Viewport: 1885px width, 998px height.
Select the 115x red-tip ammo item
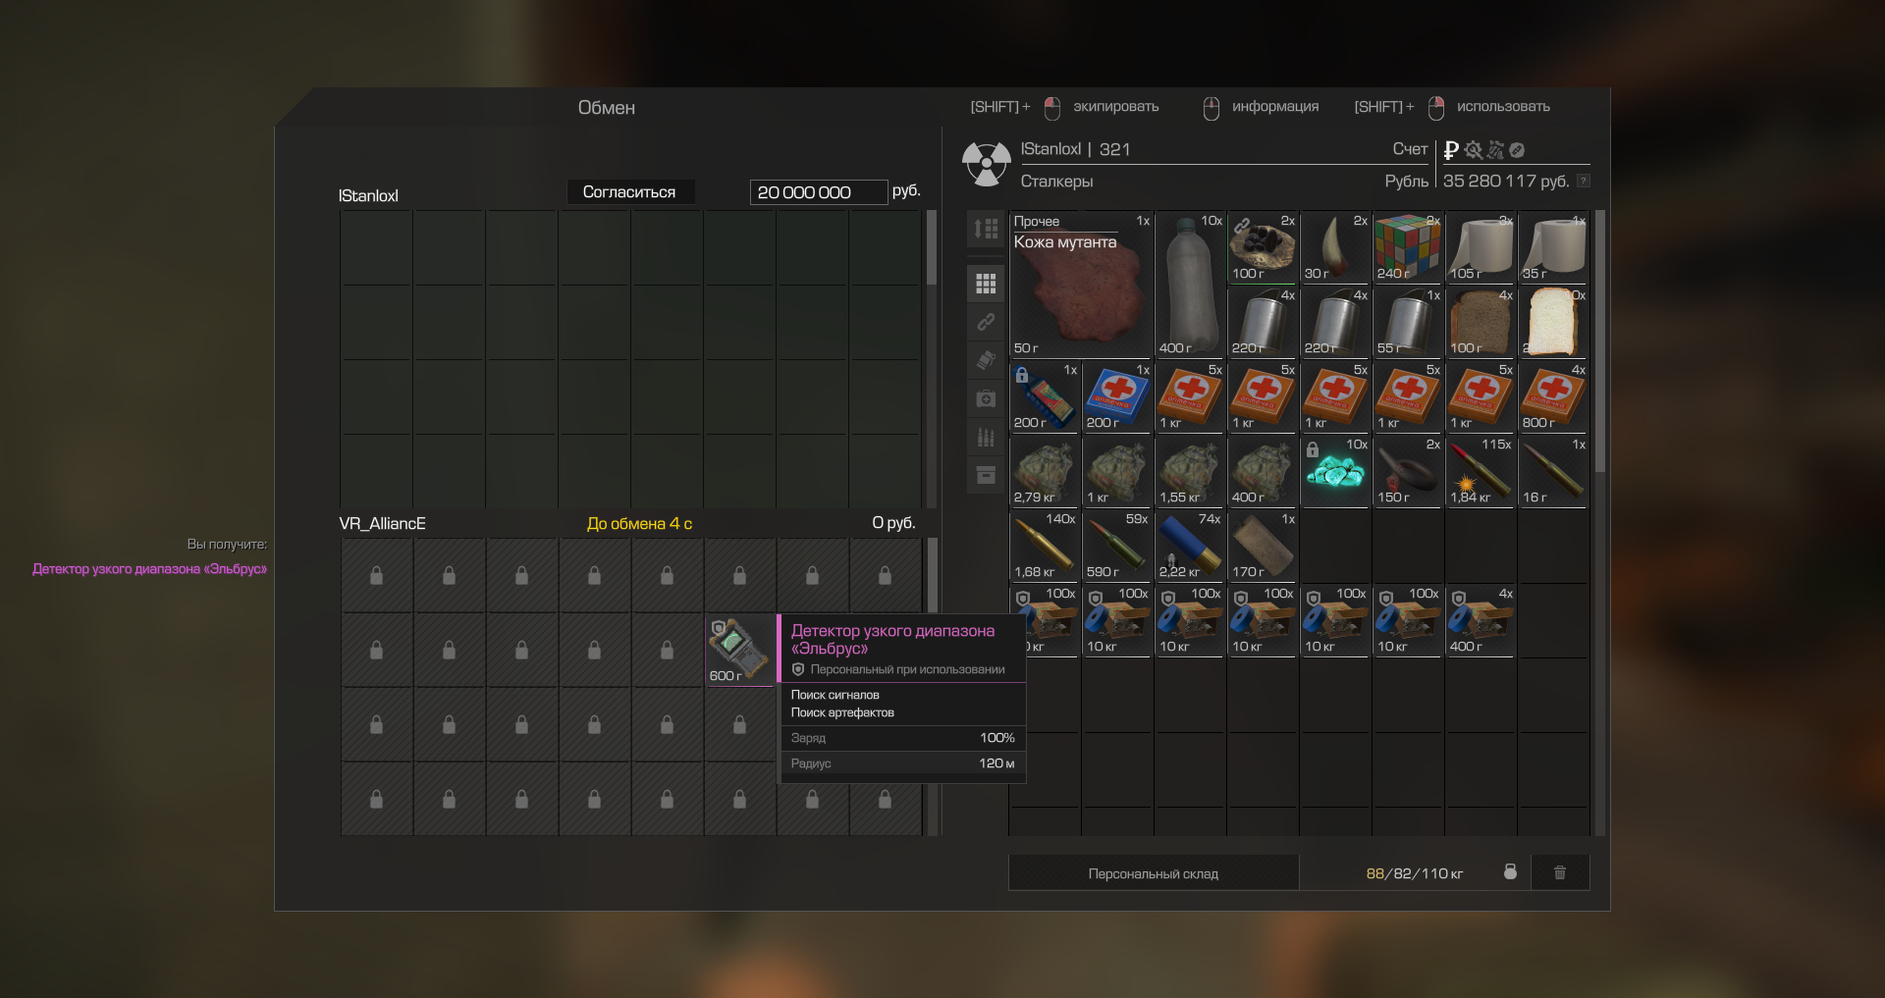point(1481,471)
